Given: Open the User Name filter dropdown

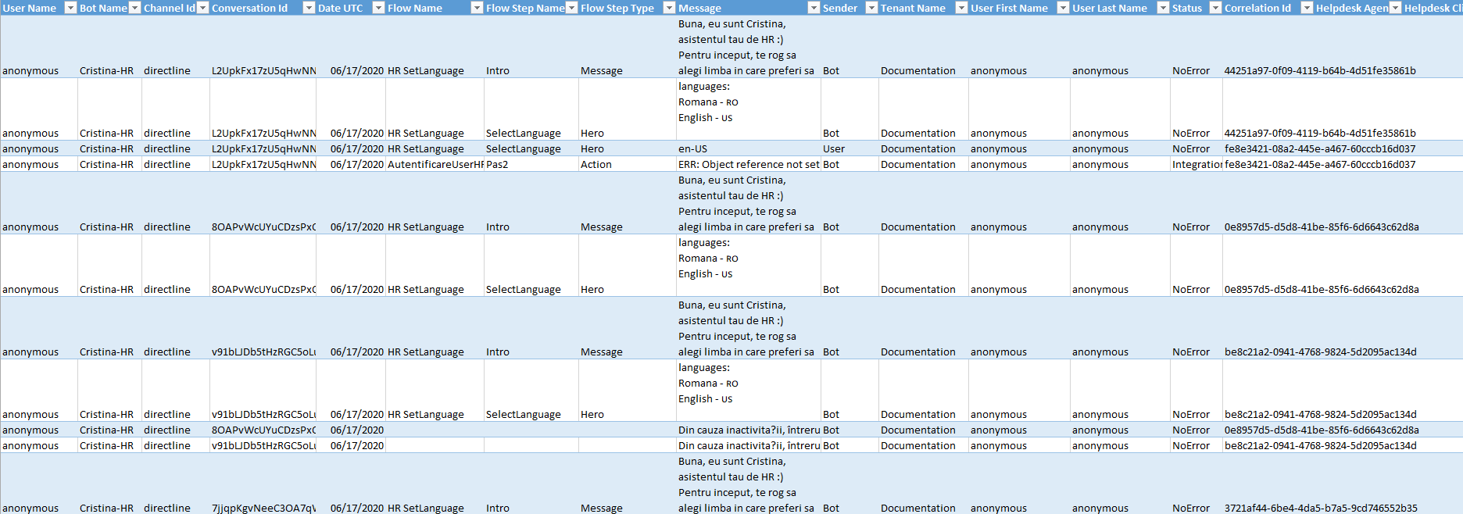Looking at the screenshot, I should tap(70, 8).
